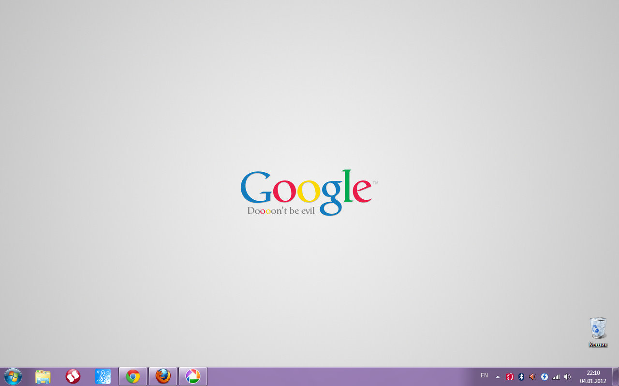Open the network signal bars icon
The width and height of the screenshot is (619, 386).
[556, 377]
